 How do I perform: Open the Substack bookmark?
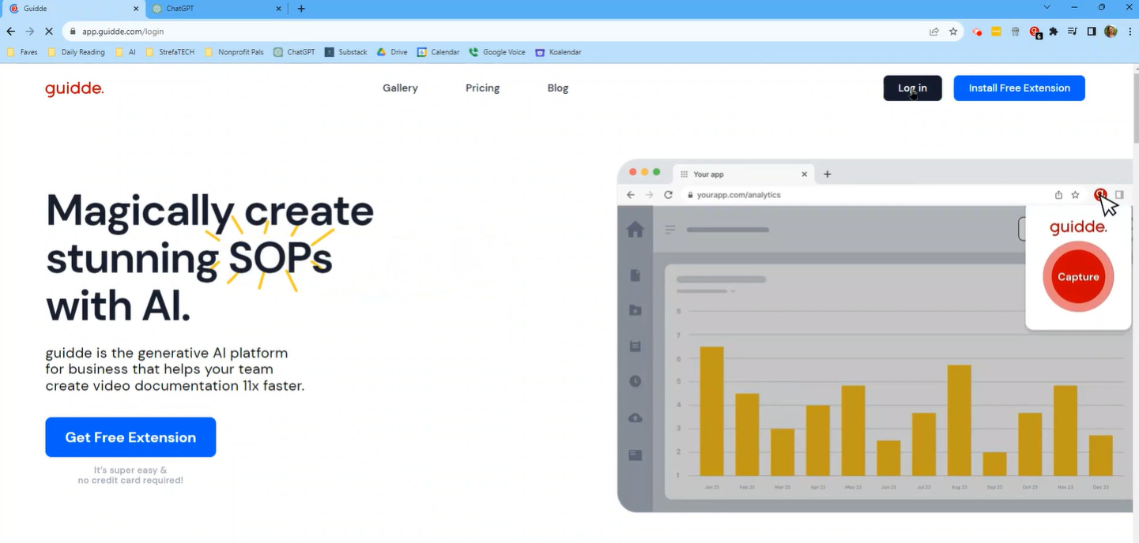346,52
